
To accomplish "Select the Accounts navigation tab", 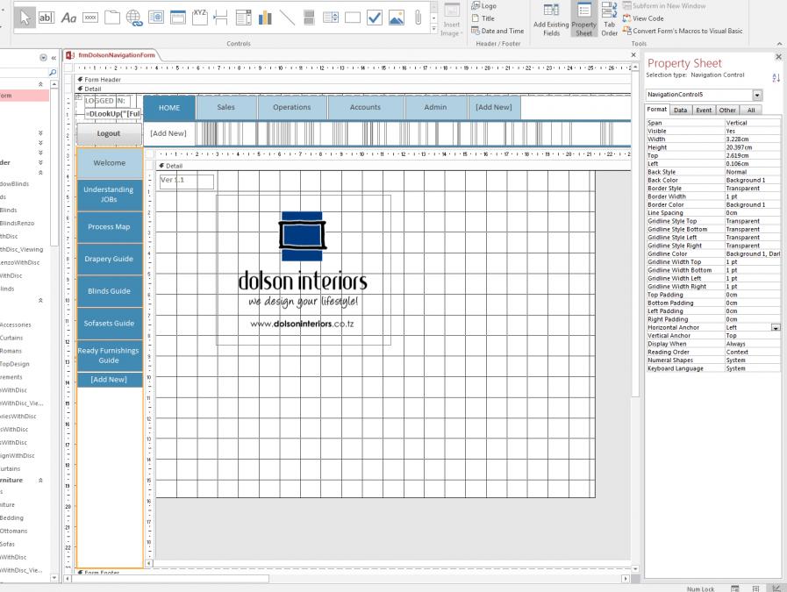I will [365, 107].
